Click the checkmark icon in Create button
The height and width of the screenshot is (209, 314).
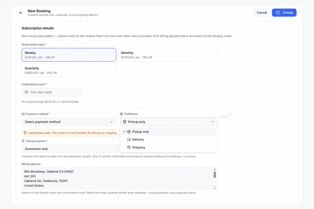[x=278, y=13]
